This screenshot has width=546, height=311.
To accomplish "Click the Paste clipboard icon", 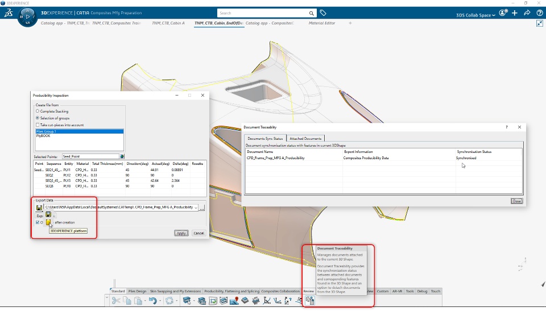I will point(138,301).
